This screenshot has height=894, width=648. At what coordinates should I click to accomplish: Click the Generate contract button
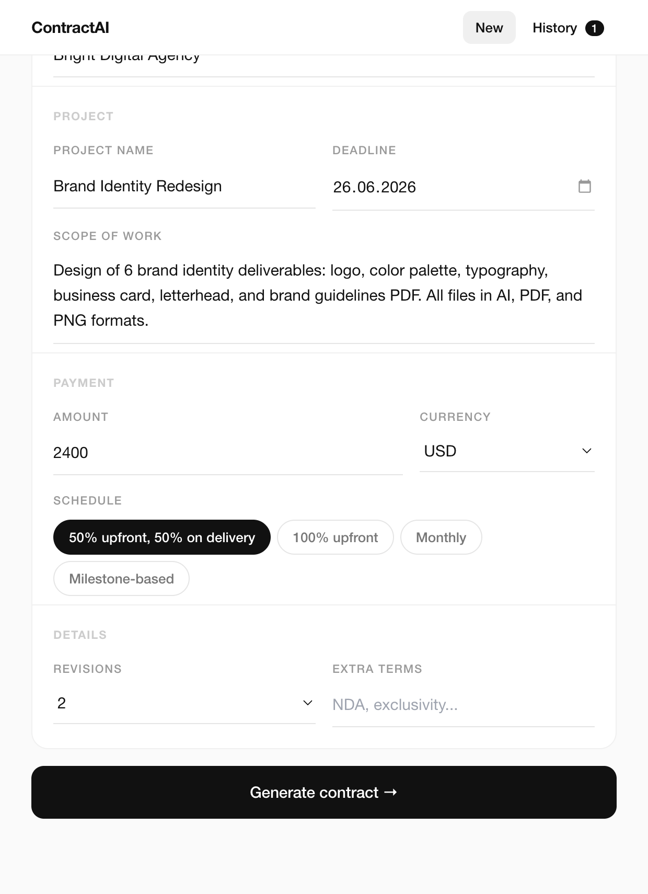click(324, 792)
